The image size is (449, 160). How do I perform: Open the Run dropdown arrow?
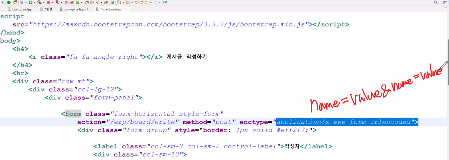click(x=35, y=2)
